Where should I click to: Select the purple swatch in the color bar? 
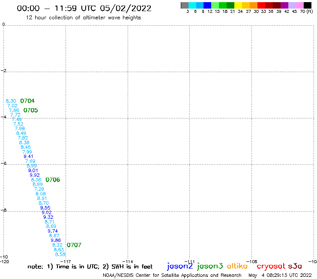coord(284,5)
